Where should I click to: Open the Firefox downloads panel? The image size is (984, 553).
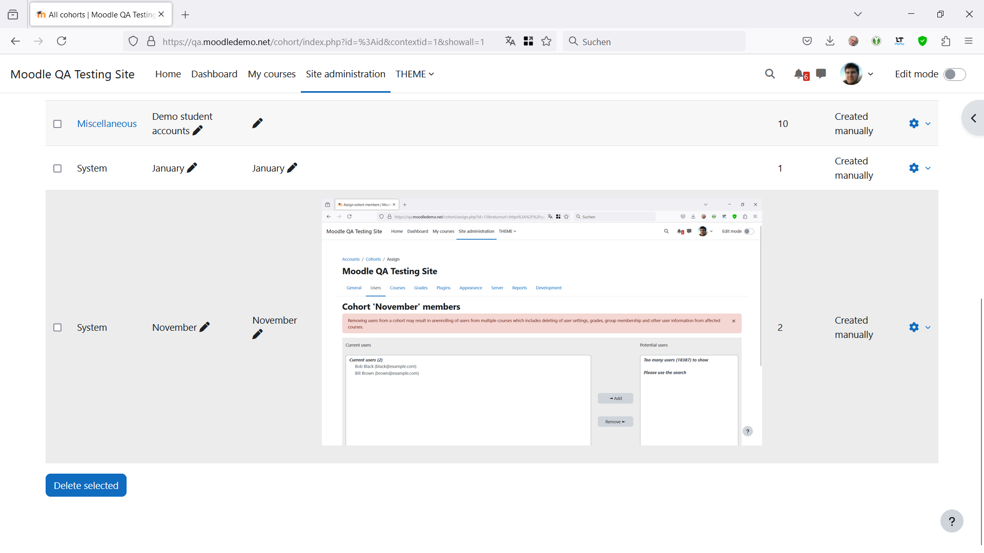pos(830,41)
